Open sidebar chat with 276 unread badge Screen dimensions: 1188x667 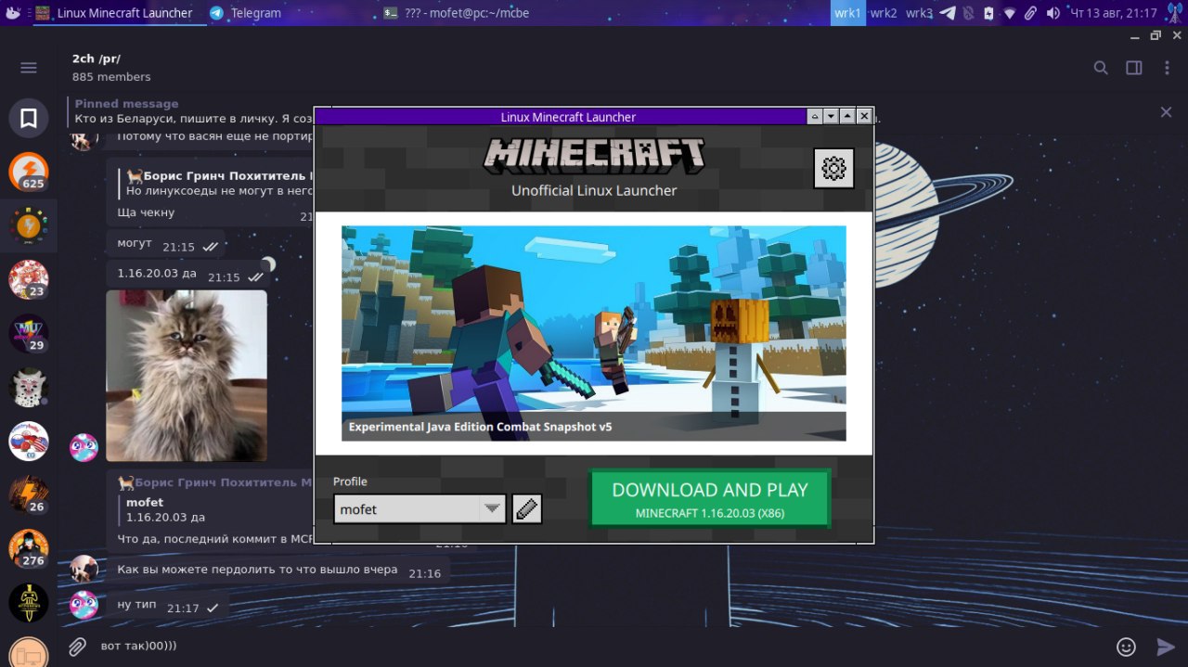(29, 548)
